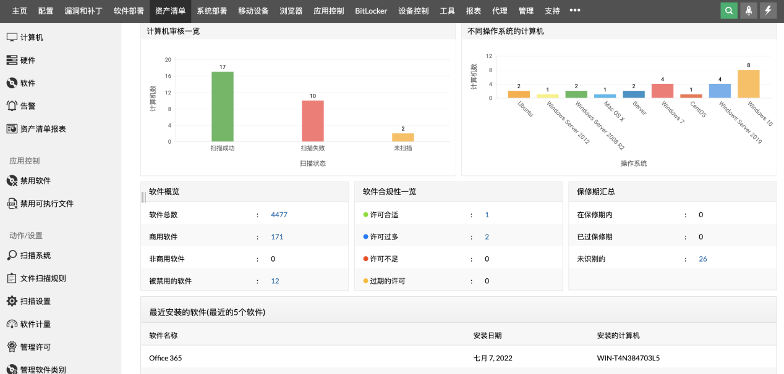Click the 未识别的 count 26 link
784x374 pixels.
pos(702,259)
